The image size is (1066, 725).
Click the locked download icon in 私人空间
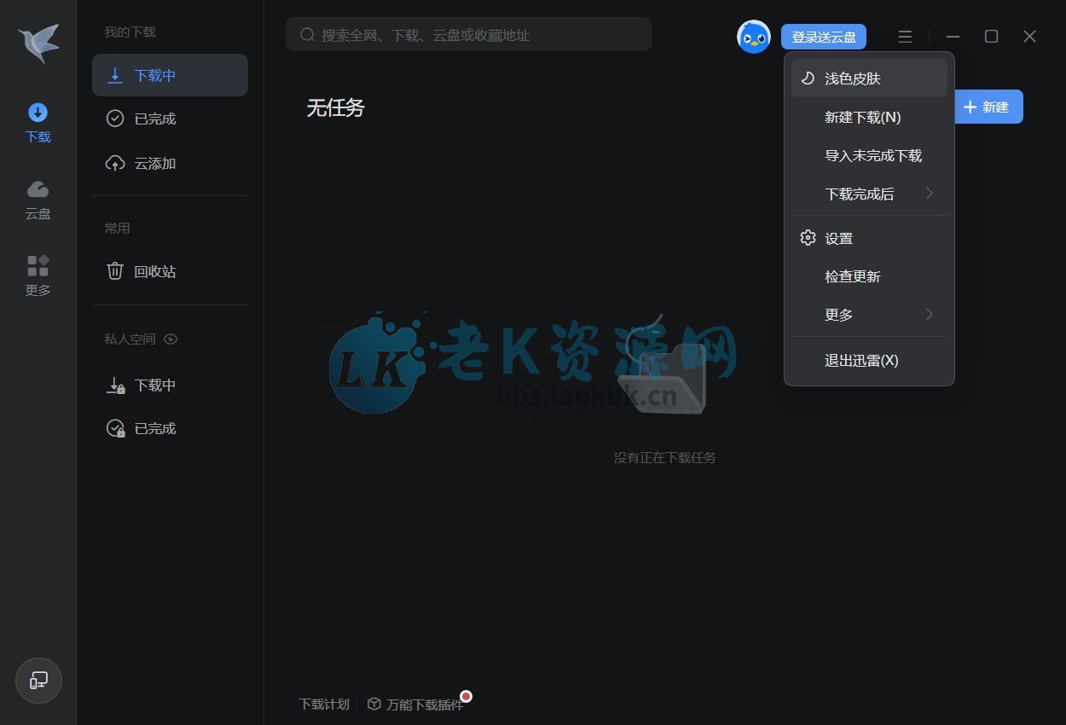click(116, 386)
